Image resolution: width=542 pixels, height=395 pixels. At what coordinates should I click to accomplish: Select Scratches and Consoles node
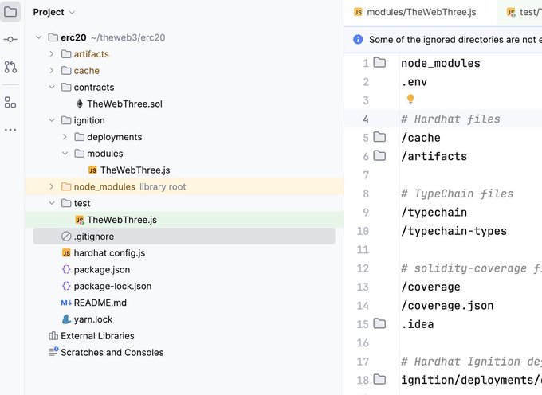(x=112, y=353)
